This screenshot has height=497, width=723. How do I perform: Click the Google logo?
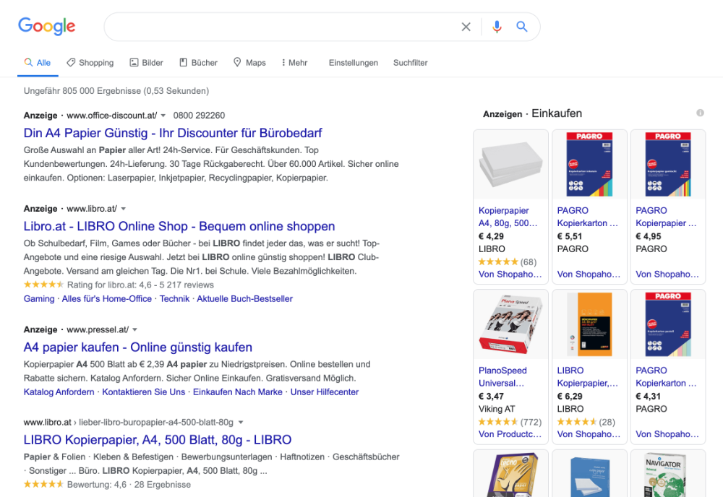[x=47, y=27]
